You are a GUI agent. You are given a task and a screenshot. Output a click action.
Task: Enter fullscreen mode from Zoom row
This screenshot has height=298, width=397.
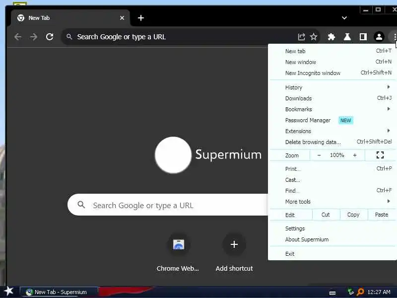tap(380, 155)
